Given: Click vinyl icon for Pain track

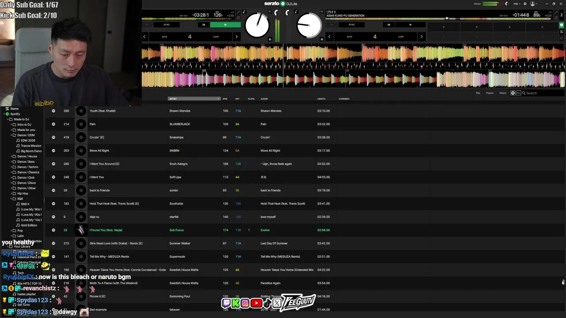Looking at the screenshot, I should [81, 124].
